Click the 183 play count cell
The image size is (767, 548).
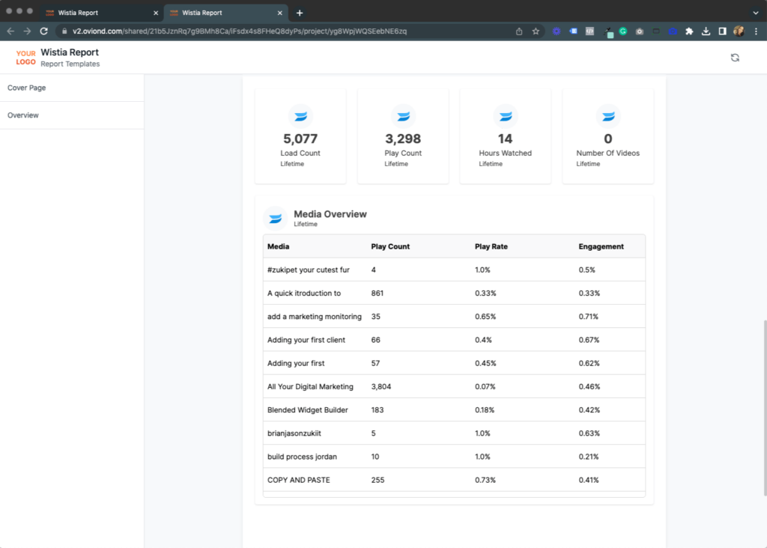[378, 410]
